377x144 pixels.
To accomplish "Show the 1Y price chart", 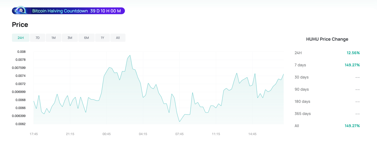I will click(x=102, y=38).
